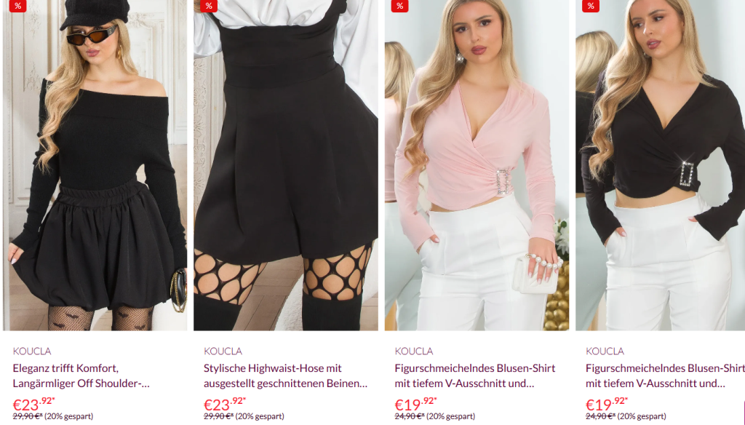Click KOUCLA brand under the pink blouse
The height and width of the screenshot is (425, 745).
pos(414,351)
